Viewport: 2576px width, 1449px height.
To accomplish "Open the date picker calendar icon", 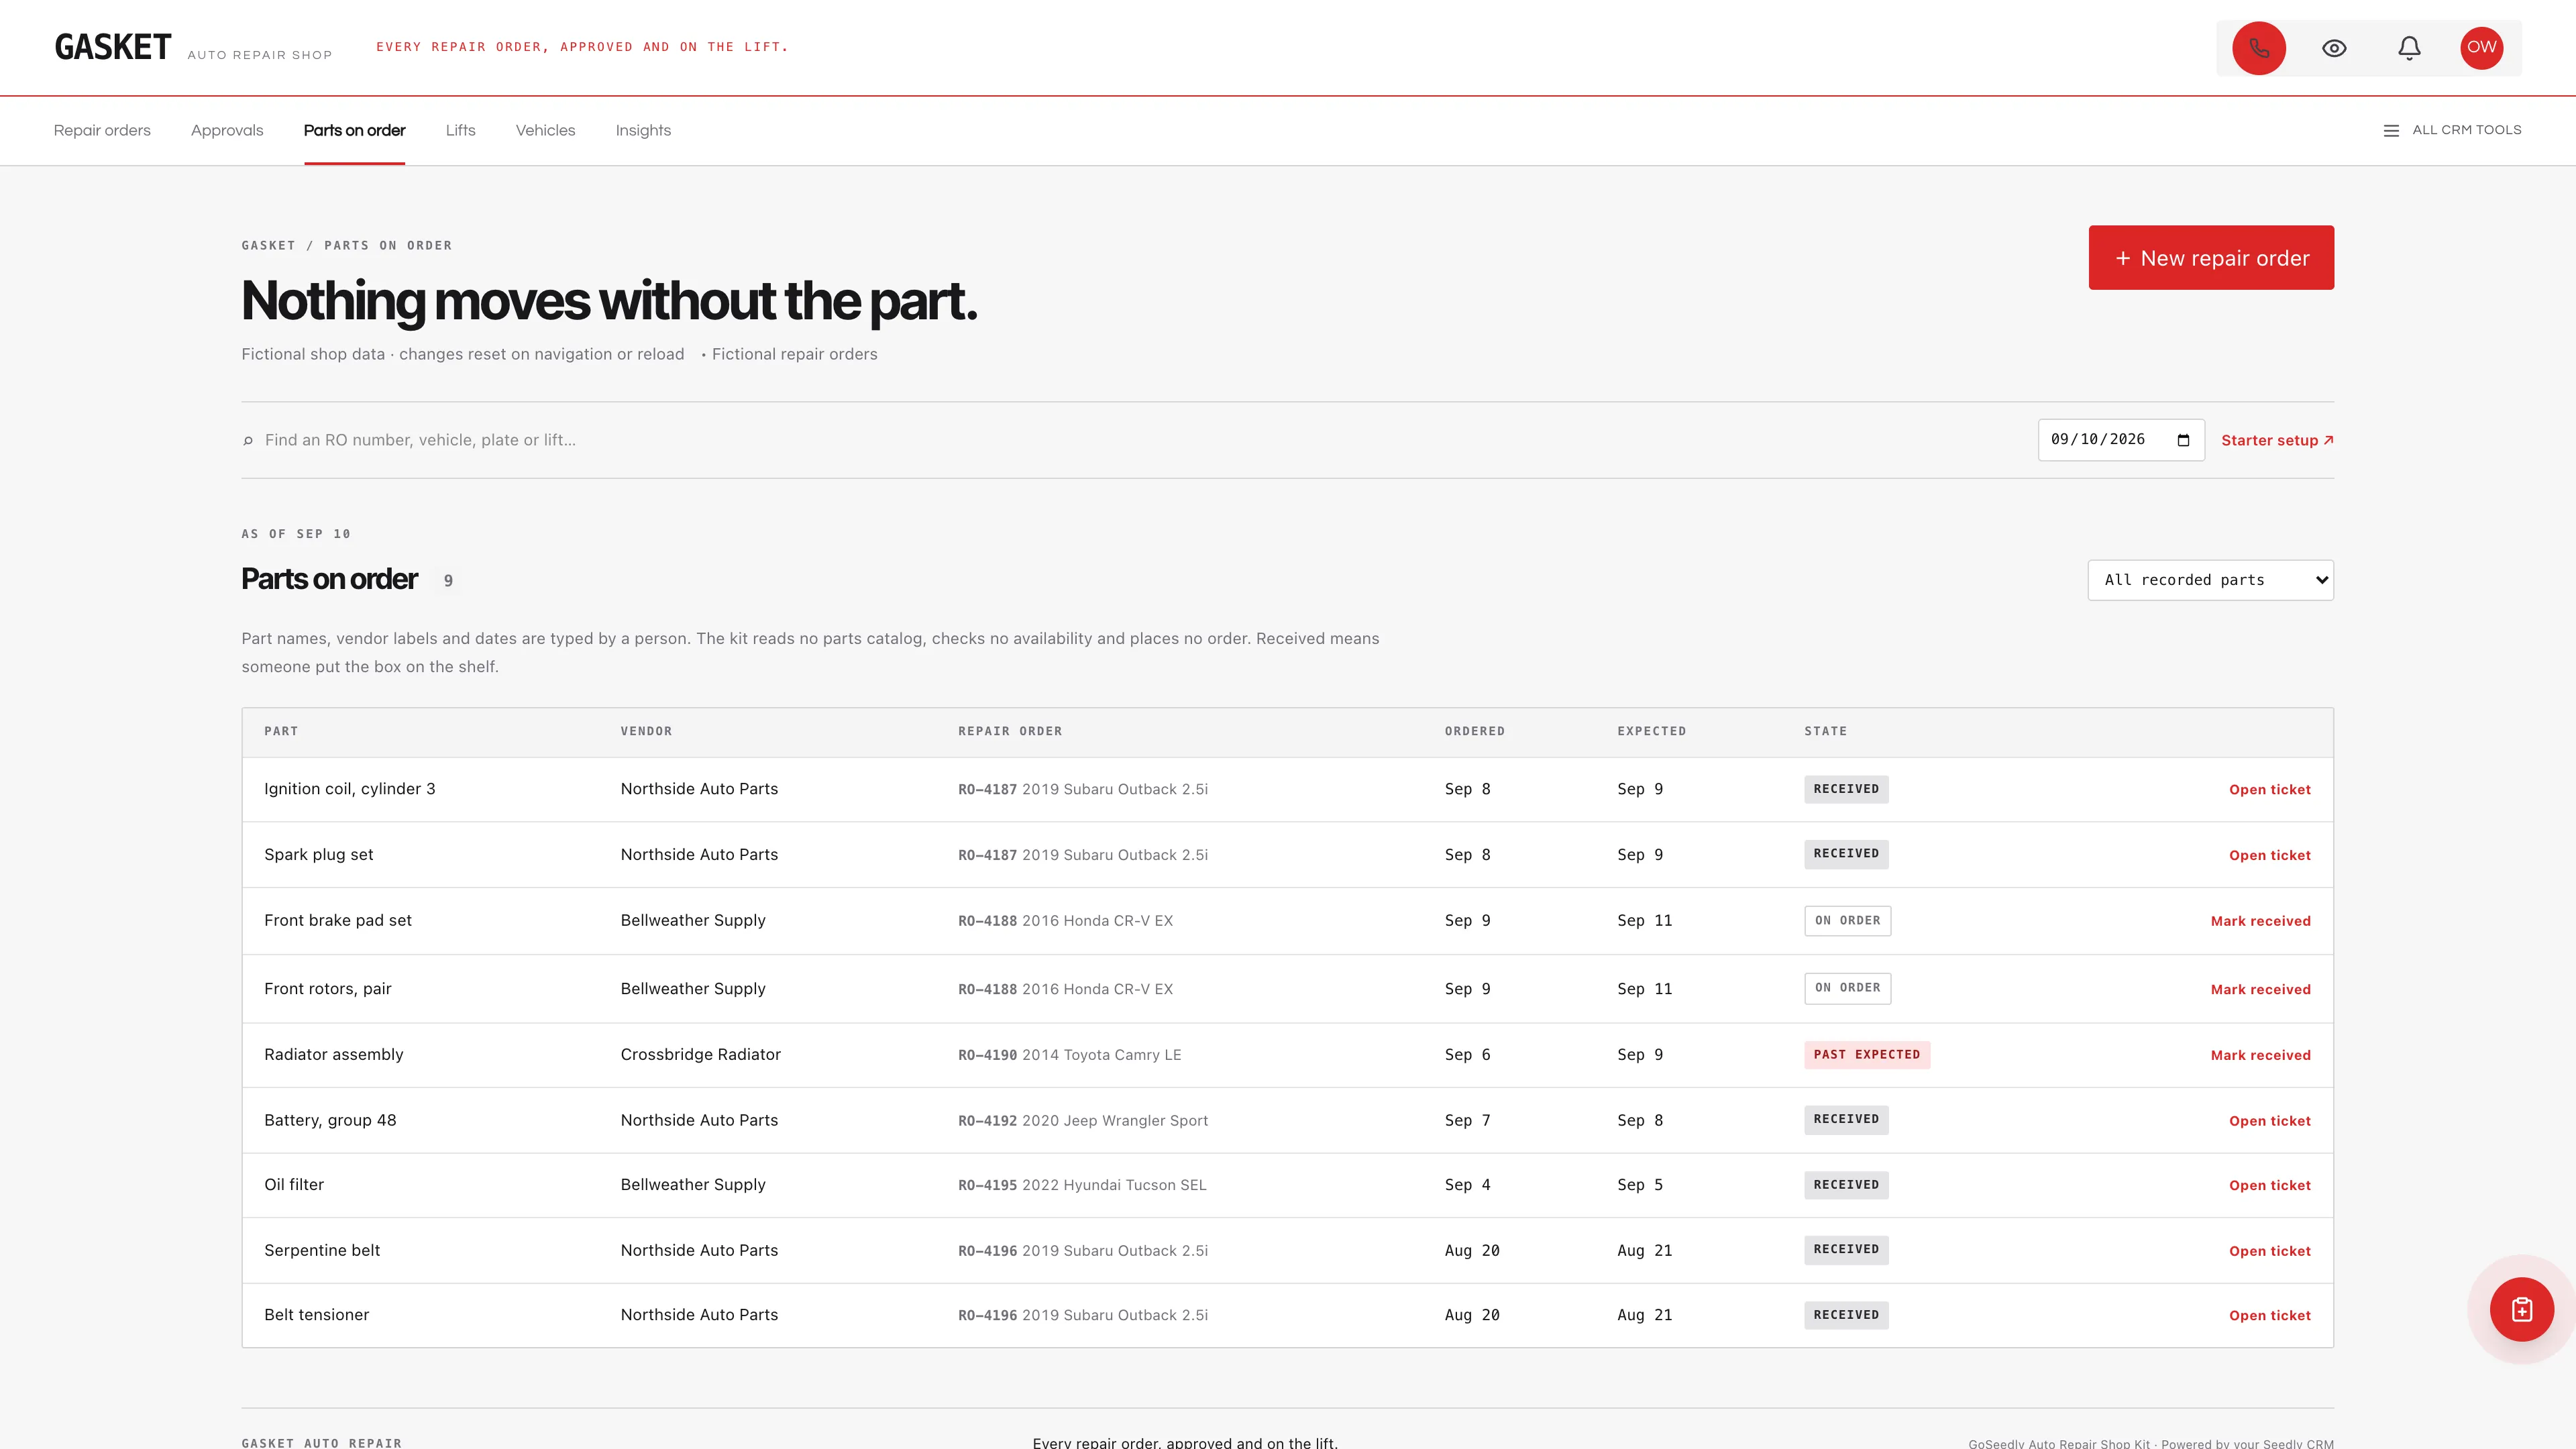I will click(2183, 440).
